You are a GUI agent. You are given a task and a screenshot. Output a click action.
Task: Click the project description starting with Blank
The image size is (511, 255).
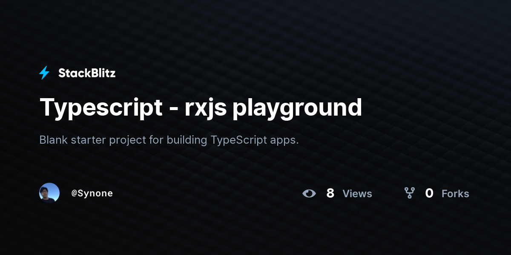tap(169, 140)
